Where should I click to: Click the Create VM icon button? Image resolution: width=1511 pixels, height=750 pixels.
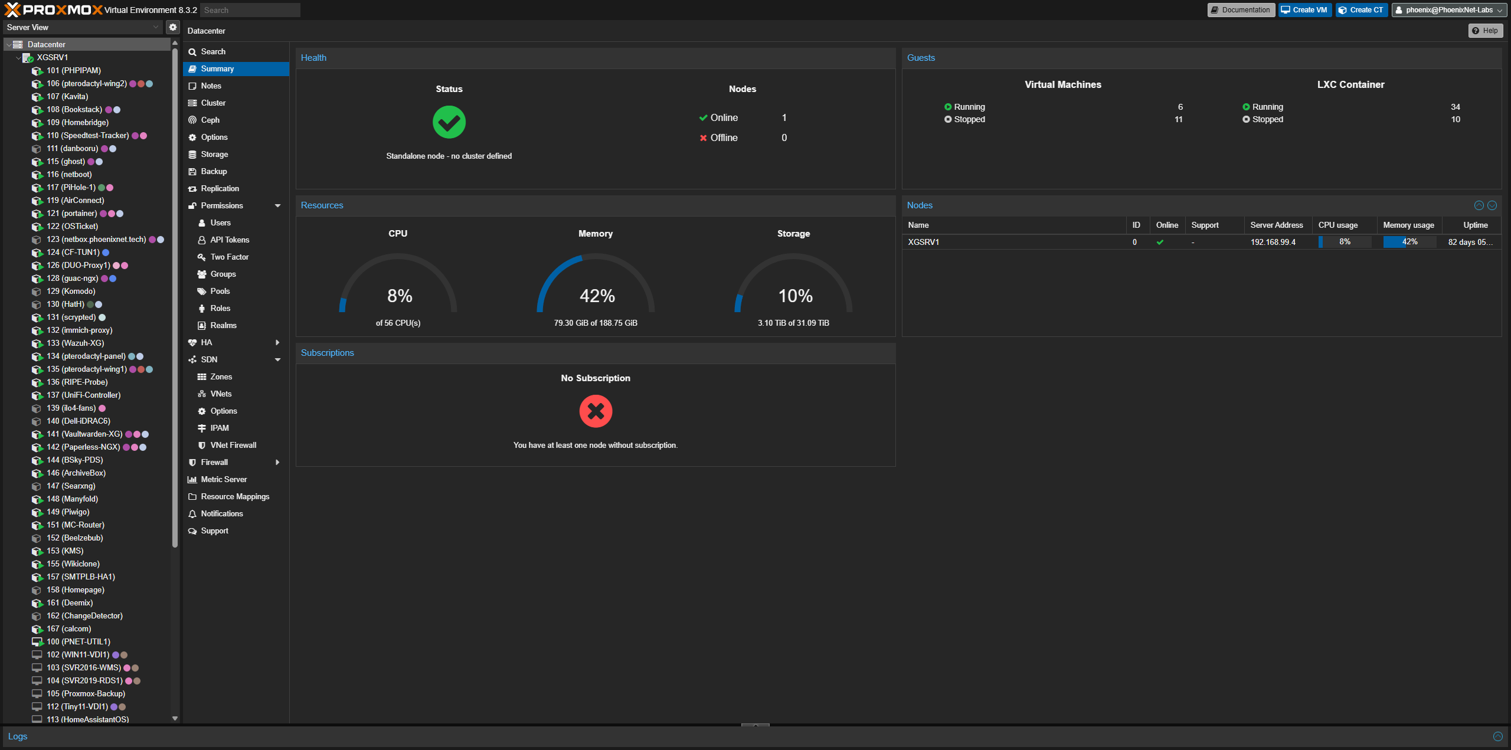tap(1306, 9)
